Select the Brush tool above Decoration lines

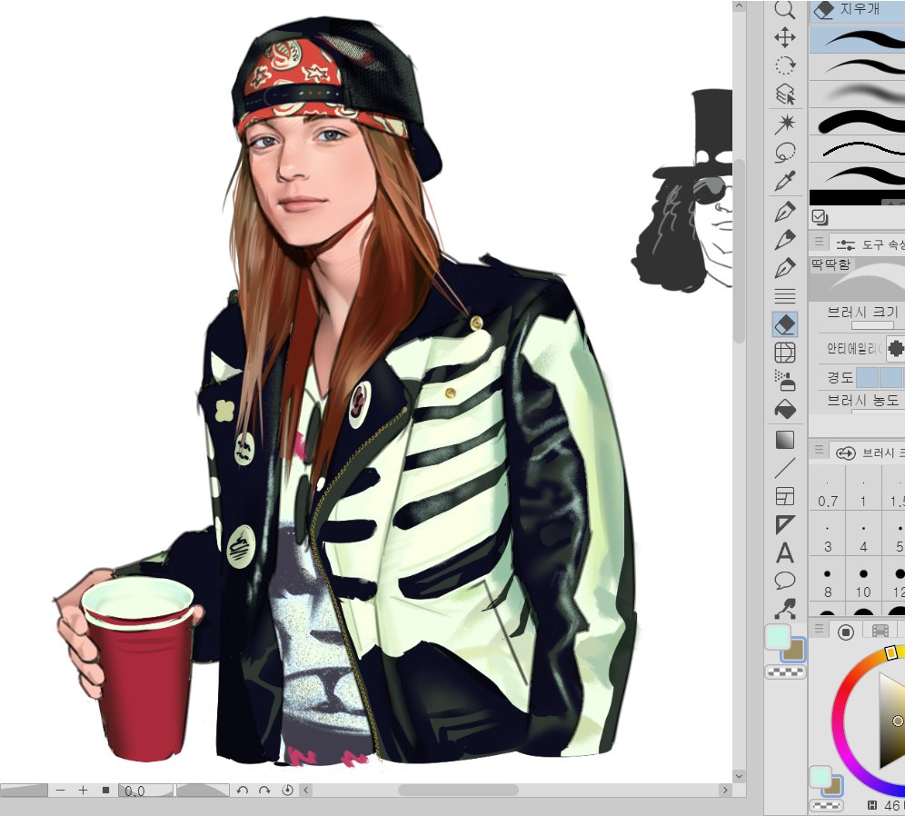coord(785,268)
